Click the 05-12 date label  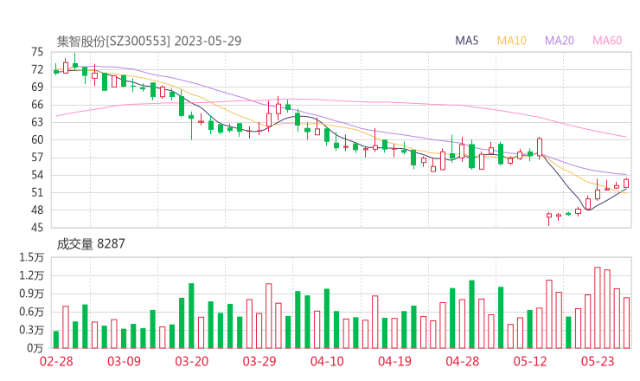tap(530, 361)
